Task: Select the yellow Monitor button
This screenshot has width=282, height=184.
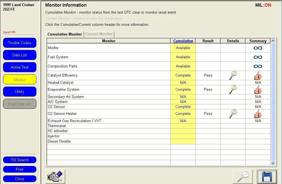Action: 20,79
